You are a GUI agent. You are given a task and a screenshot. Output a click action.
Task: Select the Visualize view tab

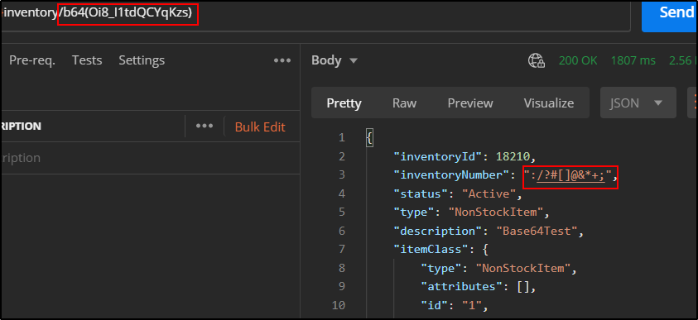click(x=548, y=103)
